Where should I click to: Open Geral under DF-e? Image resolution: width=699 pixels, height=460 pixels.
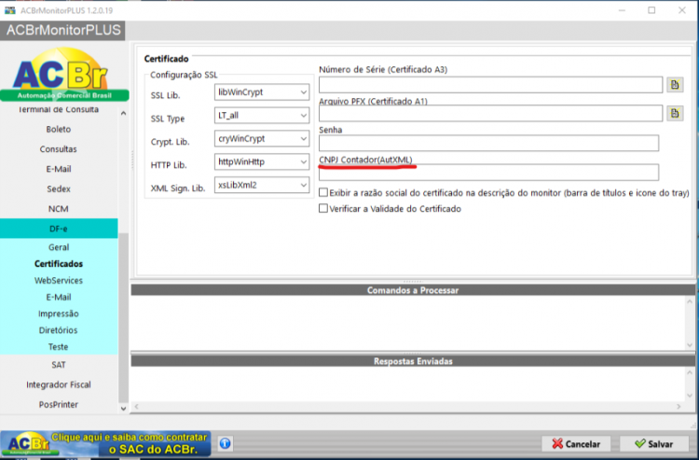pos(59,247)
